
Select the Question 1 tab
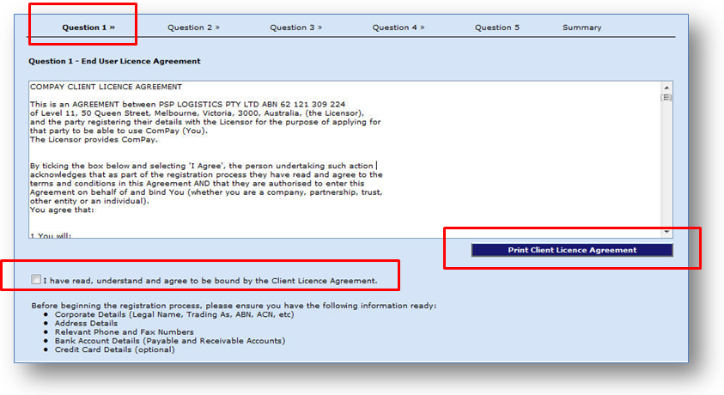pyautogui.click(x=88, y=27)
